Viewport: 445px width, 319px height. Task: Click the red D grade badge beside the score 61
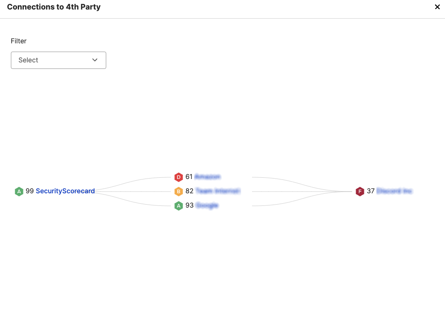coord(178,177)
